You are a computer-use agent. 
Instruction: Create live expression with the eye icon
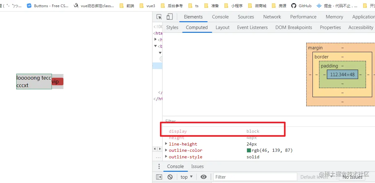point(203,177)
